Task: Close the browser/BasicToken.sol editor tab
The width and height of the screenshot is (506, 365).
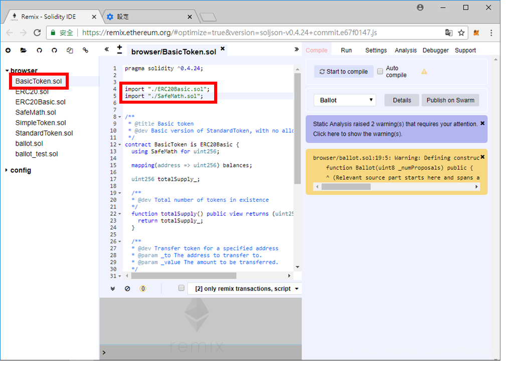Action: coord(223,49)
